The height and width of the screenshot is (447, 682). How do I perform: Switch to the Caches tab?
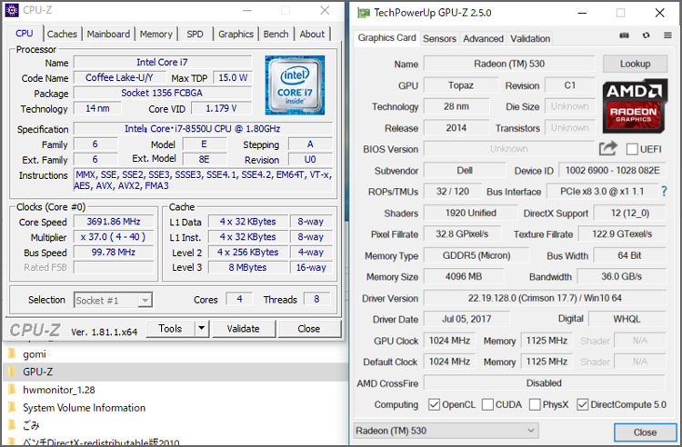pyautogui.click(x=62, y=34)
